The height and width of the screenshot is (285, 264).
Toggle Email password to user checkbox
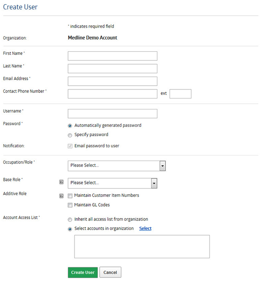tap(70, 146)
